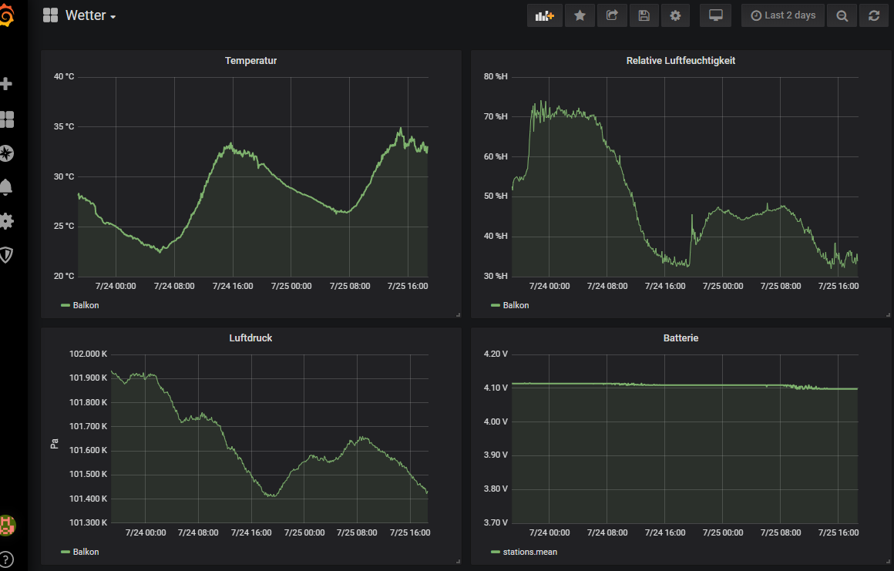This screenshot has width=894, height=571.
Task: Click 7/24 08:00 label under Luftfeuchtigkeit chart
Action: point(607,286)
